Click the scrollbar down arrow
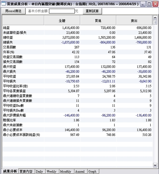159x174 pixels. (x=155, y=165)
